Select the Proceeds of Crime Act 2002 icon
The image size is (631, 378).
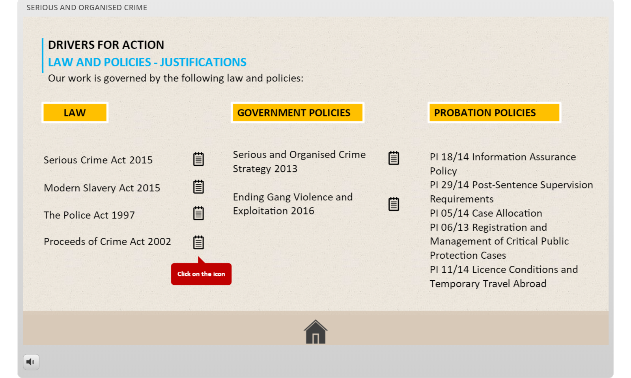coord(198,242)
